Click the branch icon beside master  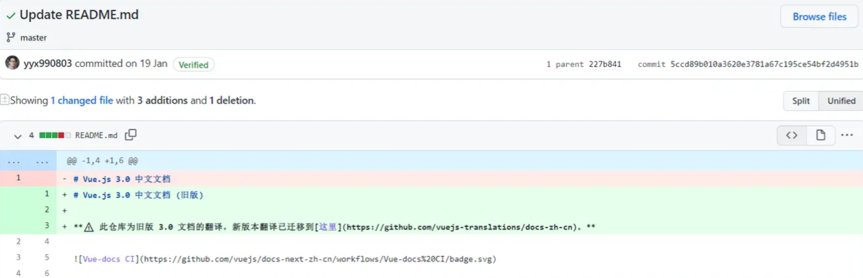(11, 37)
